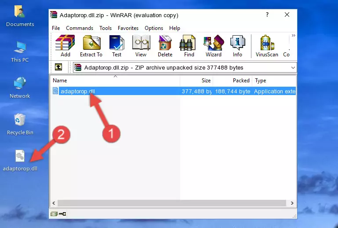Sort file list by Packed column

[233, 81]
